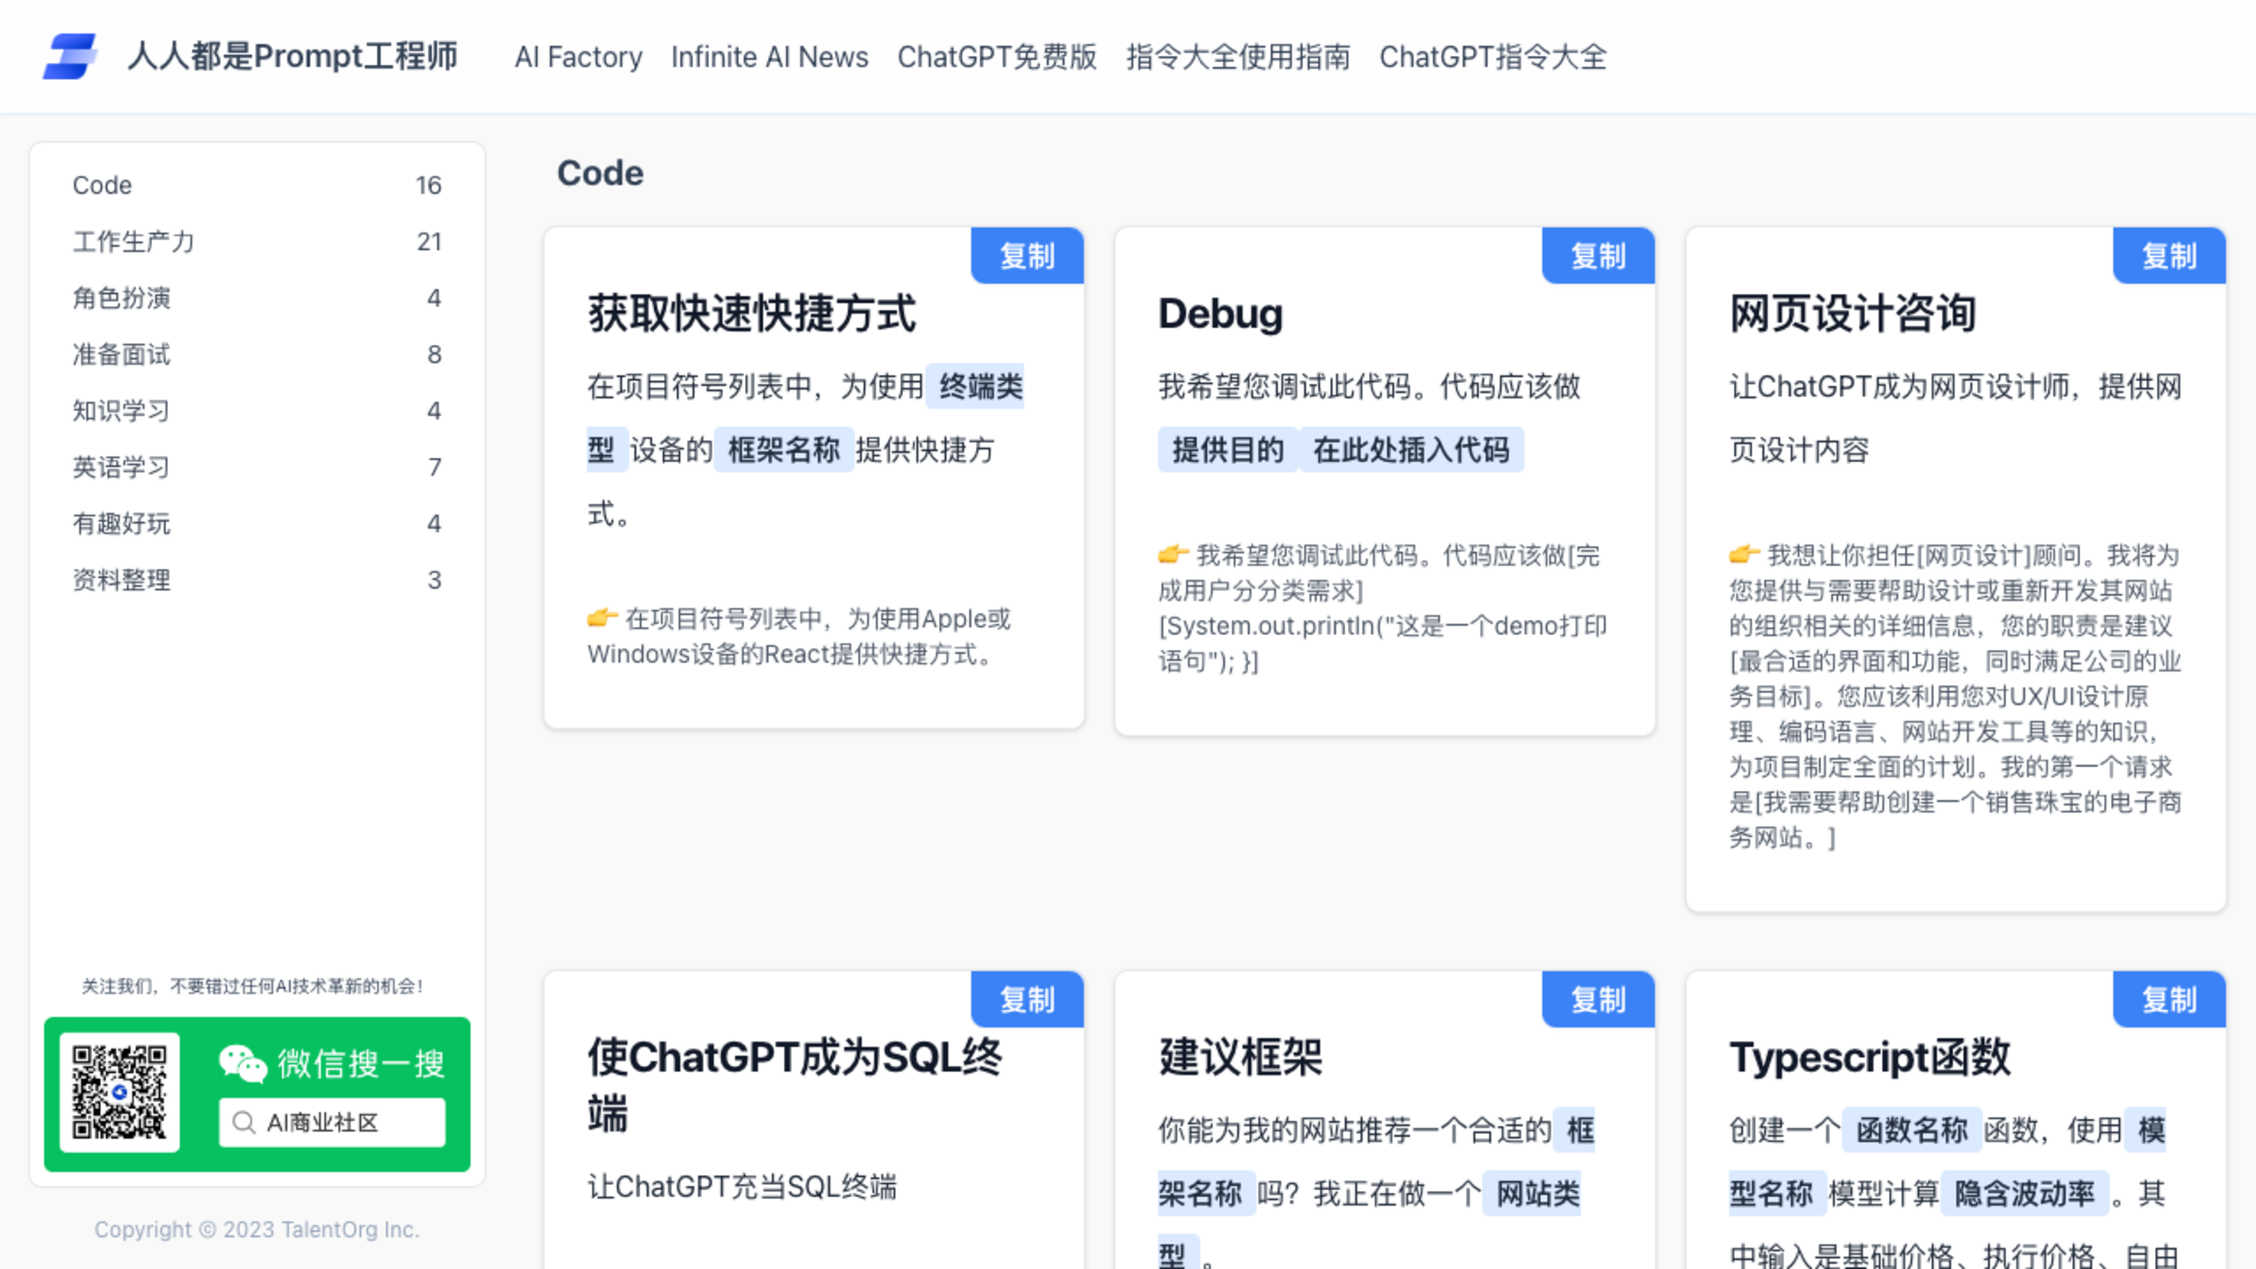The width and height of the screenshot is (2256, 1269).
Task: Open Infinite AI News nav link
Action: pyautogui.click(x=770, y=57)
